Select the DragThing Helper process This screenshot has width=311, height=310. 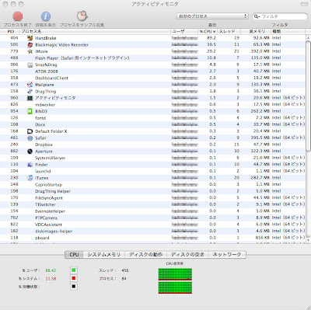coord(152,191)
